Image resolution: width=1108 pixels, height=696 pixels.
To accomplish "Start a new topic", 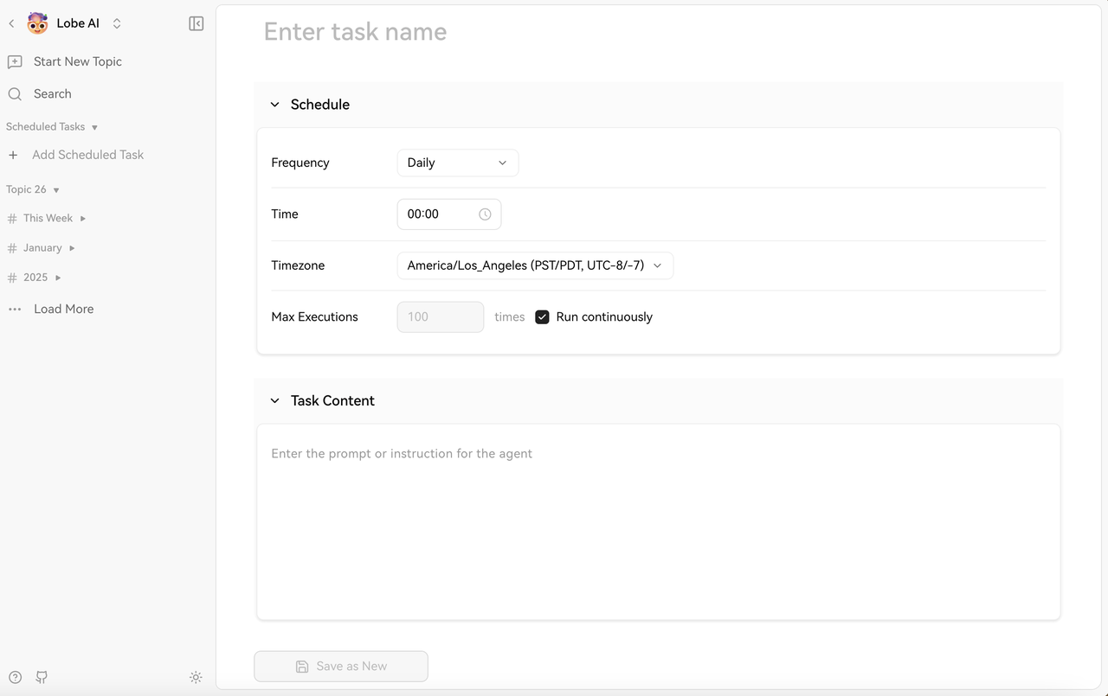I will click(76, 61).
